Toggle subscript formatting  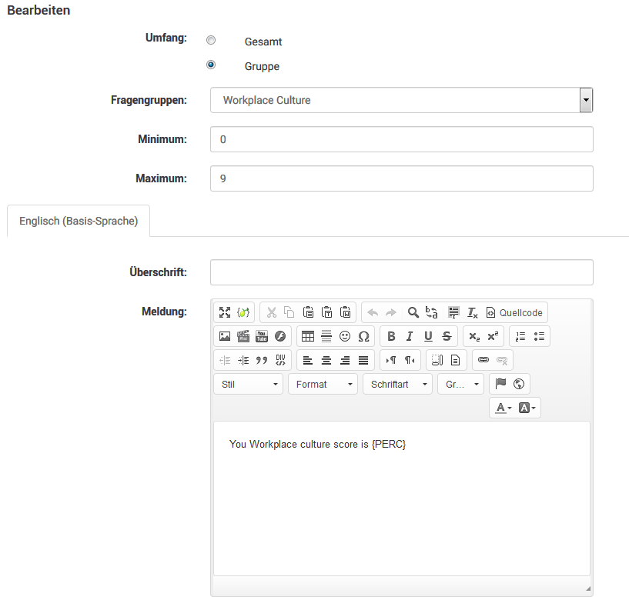pos(474,336)
